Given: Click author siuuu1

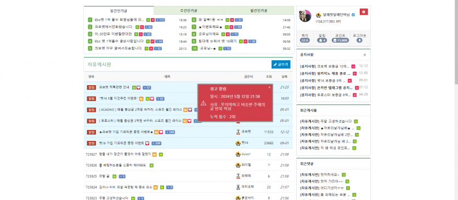Looking at the screenshot, I should point(246,154).
